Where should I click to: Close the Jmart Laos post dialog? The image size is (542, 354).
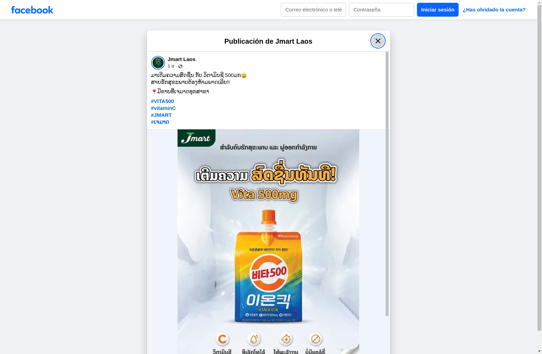pyautogui.click(x=378, y=41)
